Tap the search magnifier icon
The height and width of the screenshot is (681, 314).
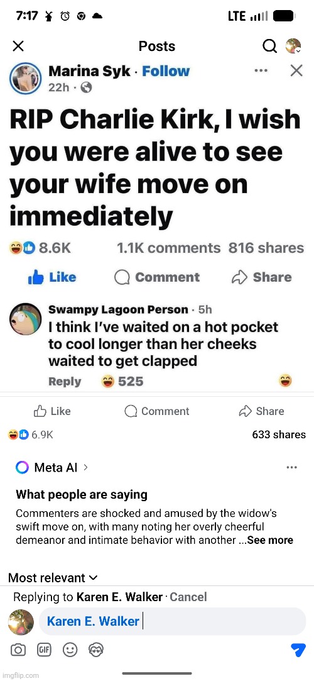(x=269, y=46)
